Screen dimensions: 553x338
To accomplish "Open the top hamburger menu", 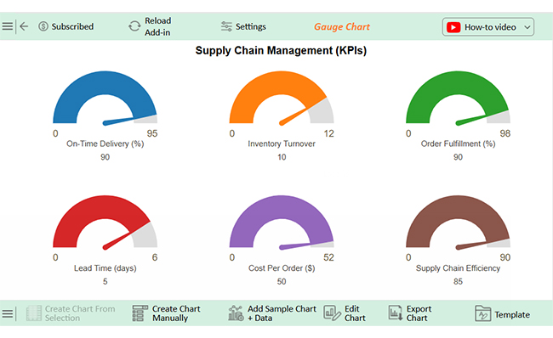I will click(8, 26).
